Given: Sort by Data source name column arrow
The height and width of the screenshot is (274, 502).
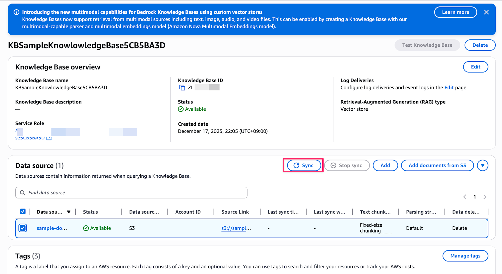Looking at the screenshot, I should (69, 212).
